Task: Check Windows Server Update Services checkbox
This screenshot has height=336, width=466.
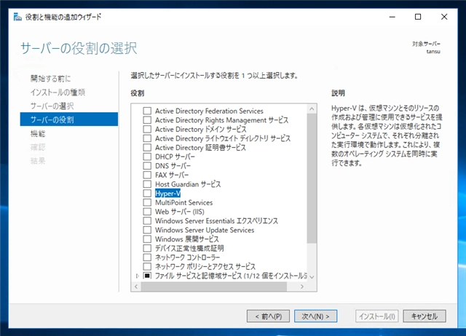Action: click(x=147, y=230)
